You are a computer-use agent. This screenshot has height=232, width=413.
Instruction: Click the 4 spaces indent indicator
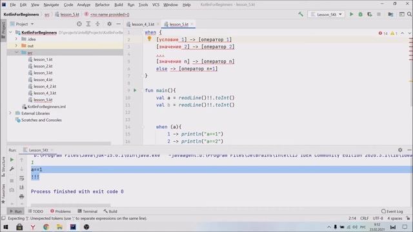pos(394,218)
